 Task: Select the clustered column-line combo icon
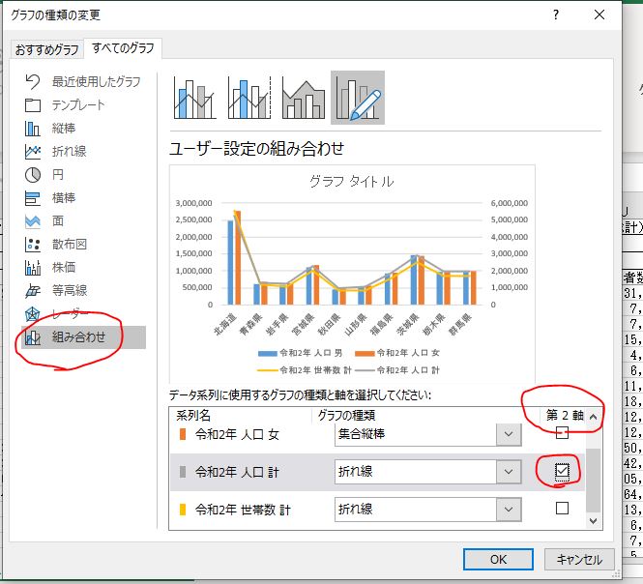click(x=196, y=98)
